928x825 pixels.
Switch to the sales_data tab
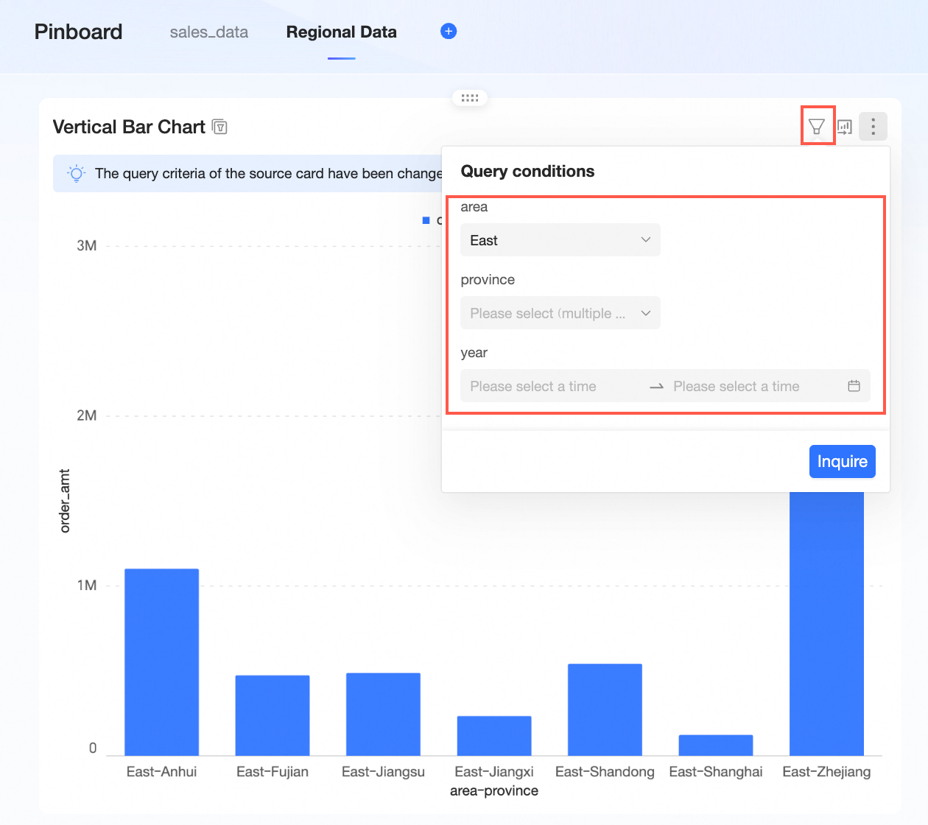(x=208, y=32)
